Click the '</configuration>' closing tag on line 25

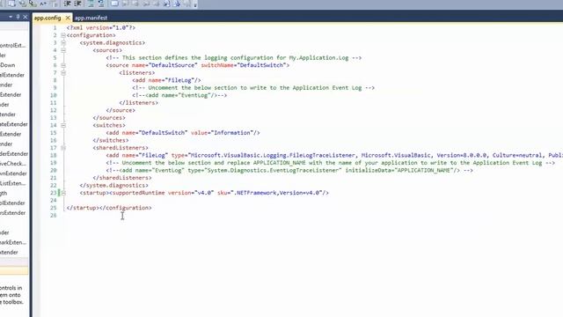click(125, 208)
